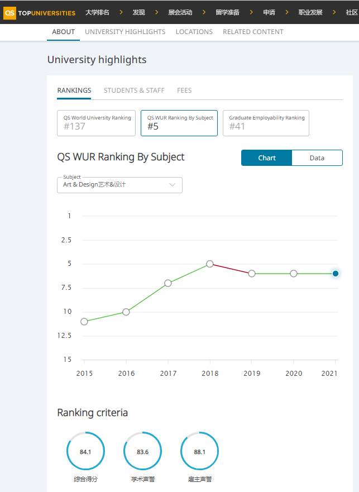Jump to UNIVERSITY HIGHLIGHTS section

[x=125, y=32]
